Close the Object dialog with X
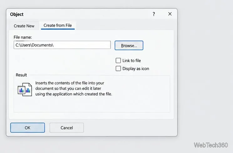Image resolution: width=233 pixels, height=153 pixels. (x=170, y=14)
